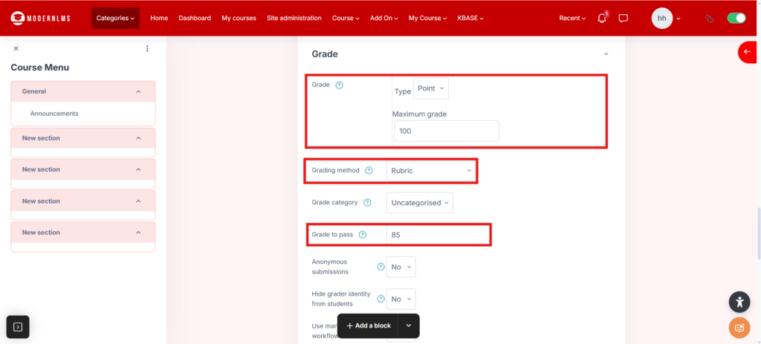Click the help icon beside Grade to pass
The height and width of the screenshot is (344, 761).
(363, 235)
